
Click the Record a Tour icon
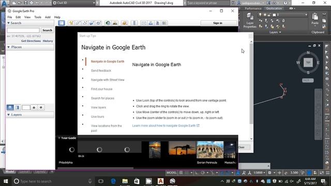pyautogui.click(x=99, y=23)
